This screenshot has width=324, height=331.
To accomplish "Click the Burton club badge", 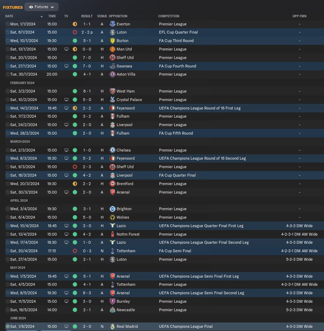I will pos(112,41).
